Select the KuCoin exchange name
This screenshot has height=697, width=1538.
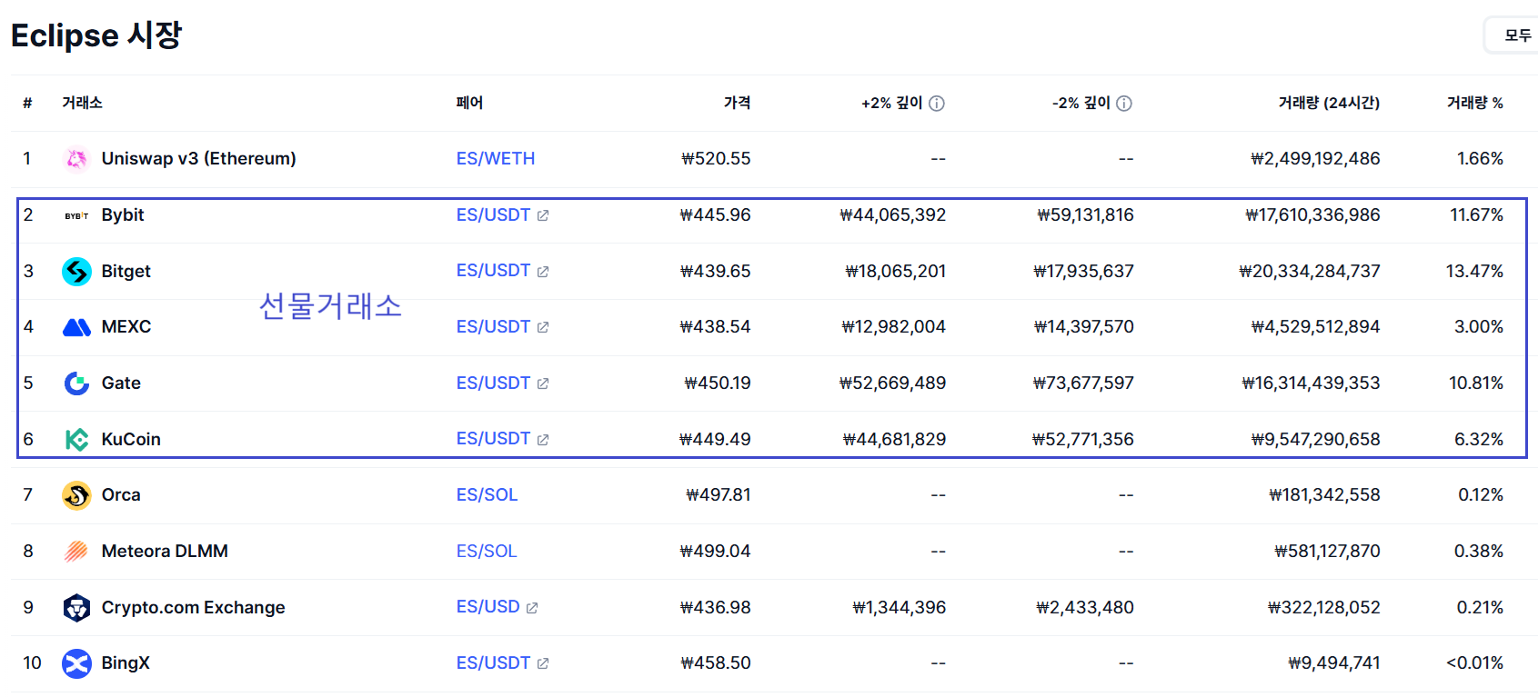pos(131,439)
